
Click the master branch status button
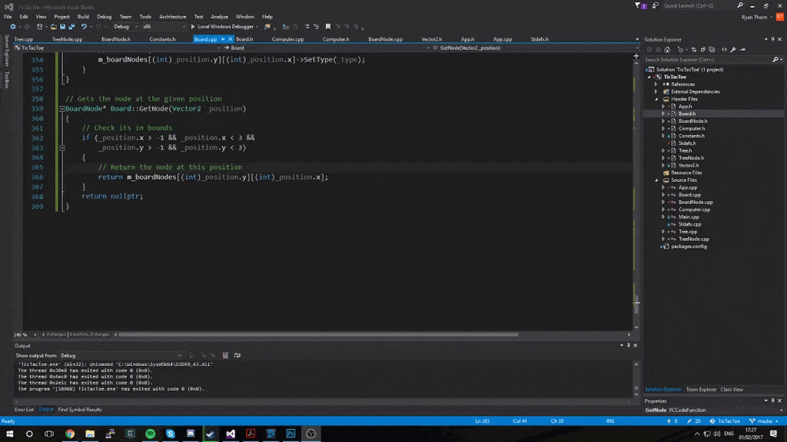coord(765,421)
